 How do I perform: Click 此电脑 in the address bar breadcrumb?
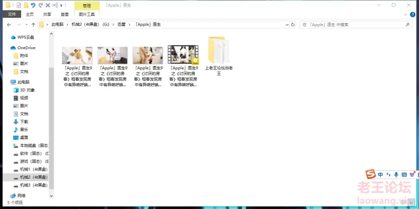tap(58, 25)
